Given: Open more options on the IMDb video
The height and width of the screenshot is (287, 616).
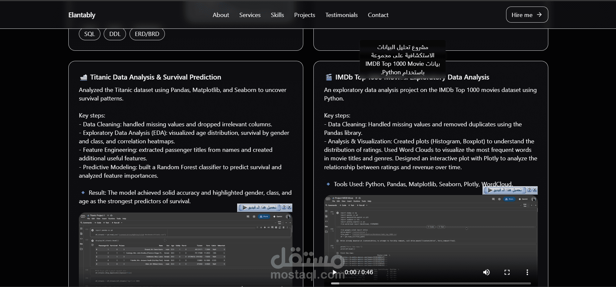Looking at the screenshot, I should tap(527, 272).
